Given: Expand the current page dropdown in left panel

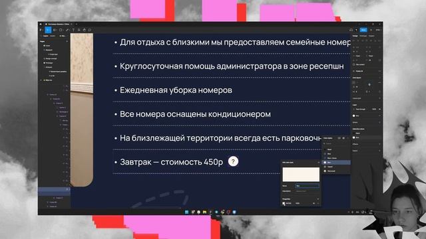Looking at the screenshot, I should (63, 36).
